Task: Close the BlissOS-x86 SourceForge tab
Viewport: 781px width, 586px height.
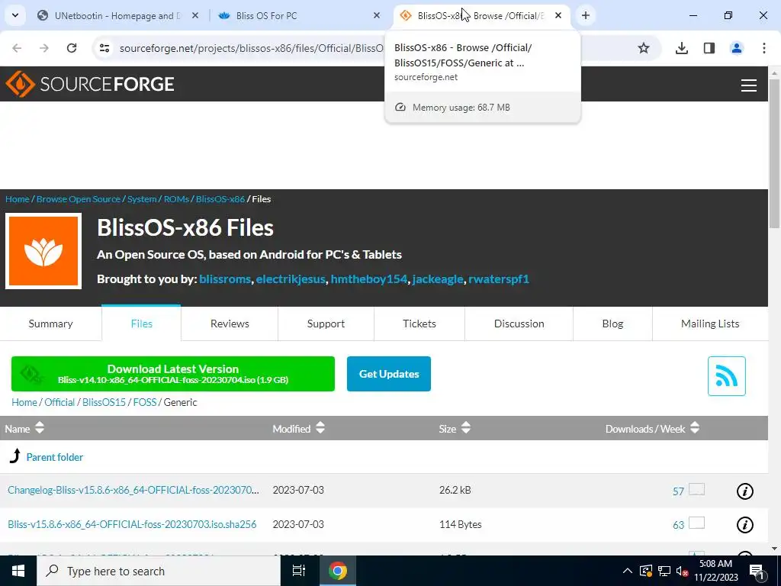Action: pos(558,15)
